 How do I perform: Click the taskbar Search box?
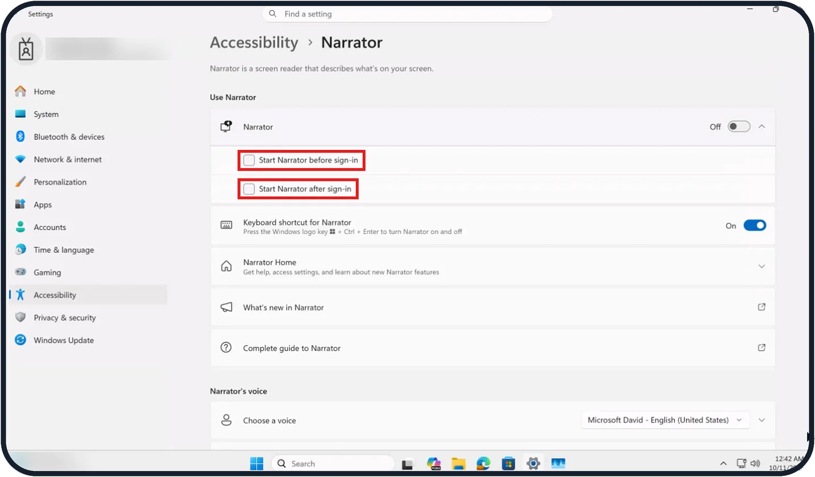coord(332,463)
